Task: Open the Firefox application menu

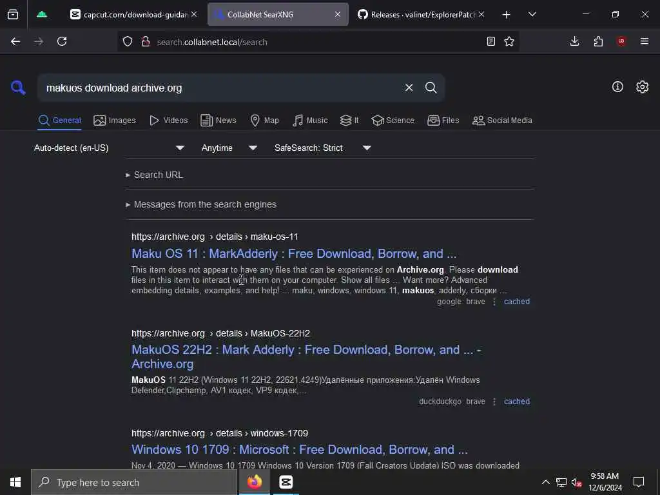Action: (645, 41)
